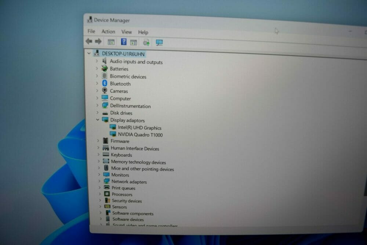Open the Action menu
The width and height of the screenshot is (367, 245).
pyautogui.click(x=108, y=31)
